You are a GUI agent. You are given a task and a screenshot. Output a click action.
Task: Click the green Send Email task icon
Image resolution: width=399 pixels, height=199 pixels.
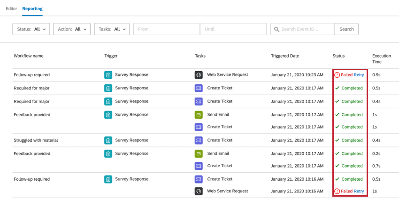pos(199,115)
